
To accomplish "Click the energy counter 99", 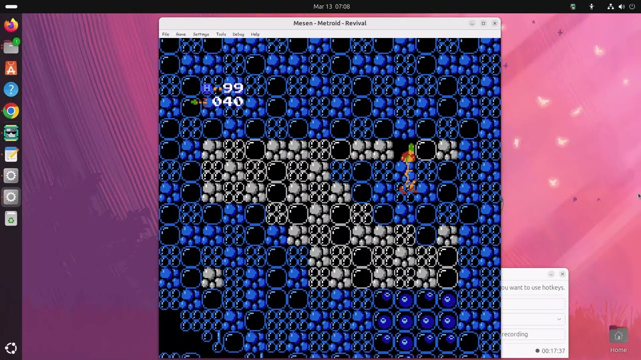I will pos(233,88).
